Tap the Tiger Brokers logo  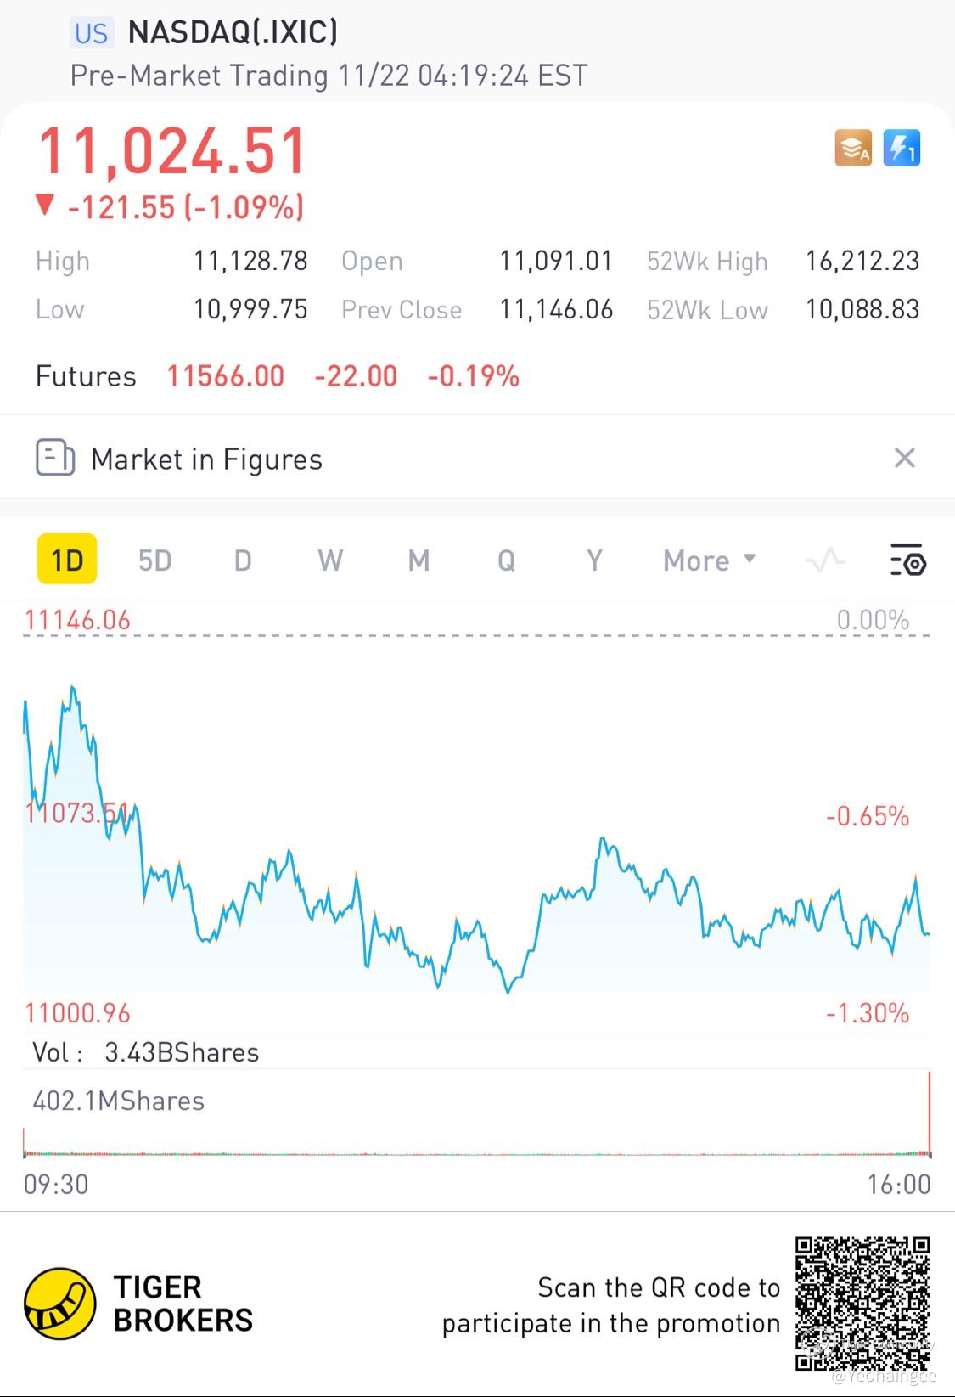coord(139,1304)
